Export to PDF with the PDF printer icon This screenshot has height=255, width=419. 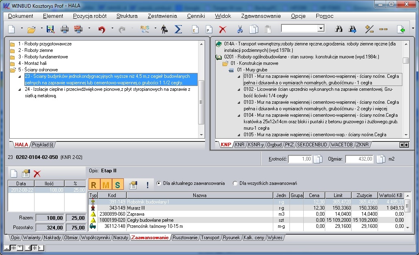pyautogui.click(x=78, y=29)
